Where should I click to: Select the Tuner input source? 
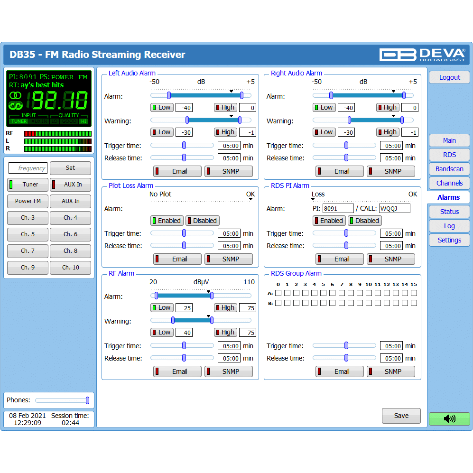(x=28, y=185)
